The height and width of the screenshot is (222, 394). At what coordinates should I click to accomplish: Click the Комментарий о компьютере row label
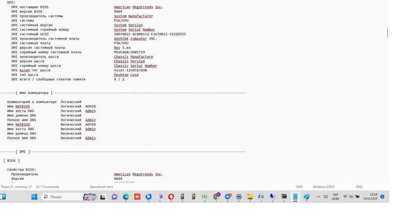32,102
